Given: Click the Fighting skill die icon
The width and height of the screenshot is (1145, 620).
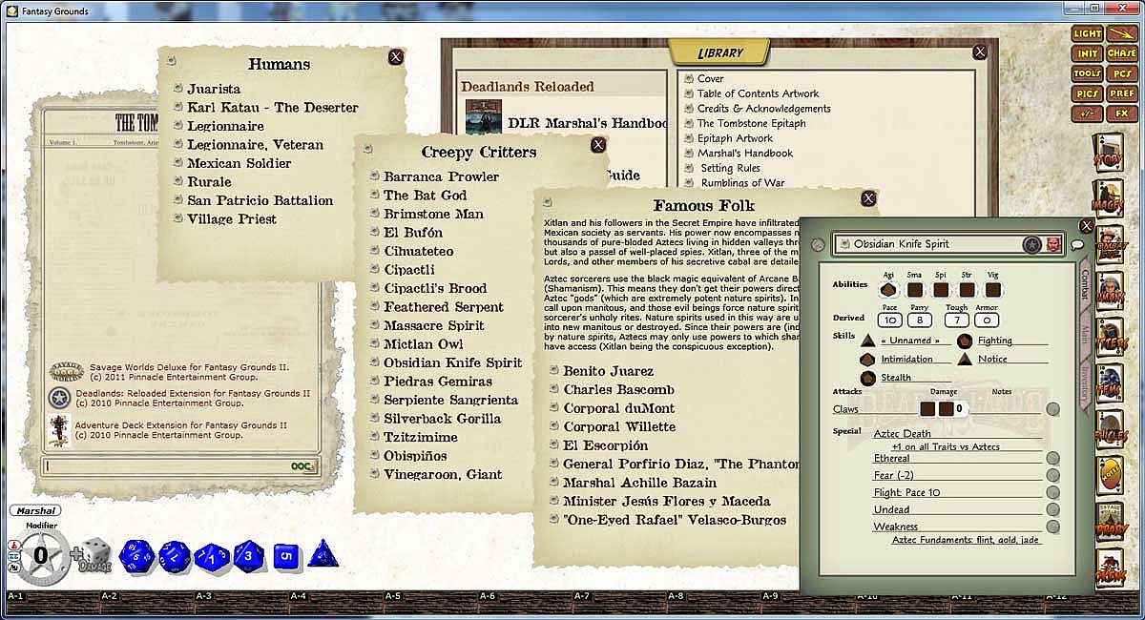Looking at the screenshot, I should point(964,340).
